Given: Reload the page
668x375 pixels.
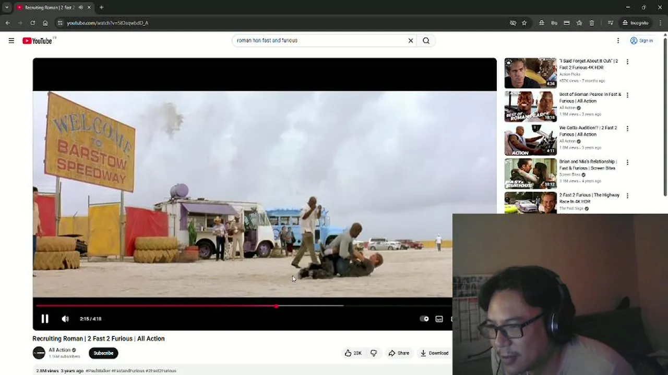Looking at the screenshot, I should pos(32,23).
